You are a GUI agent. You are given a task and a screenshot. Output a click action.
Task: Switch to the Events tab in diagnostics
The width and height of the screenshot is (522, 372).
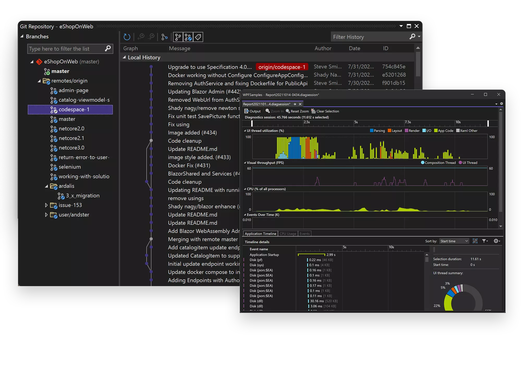[x=304, y=234]
